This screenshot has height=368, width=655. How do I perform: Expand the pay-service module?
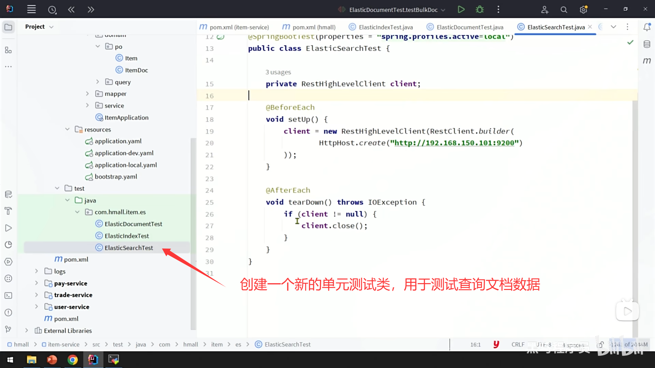[x=37, y=283]
